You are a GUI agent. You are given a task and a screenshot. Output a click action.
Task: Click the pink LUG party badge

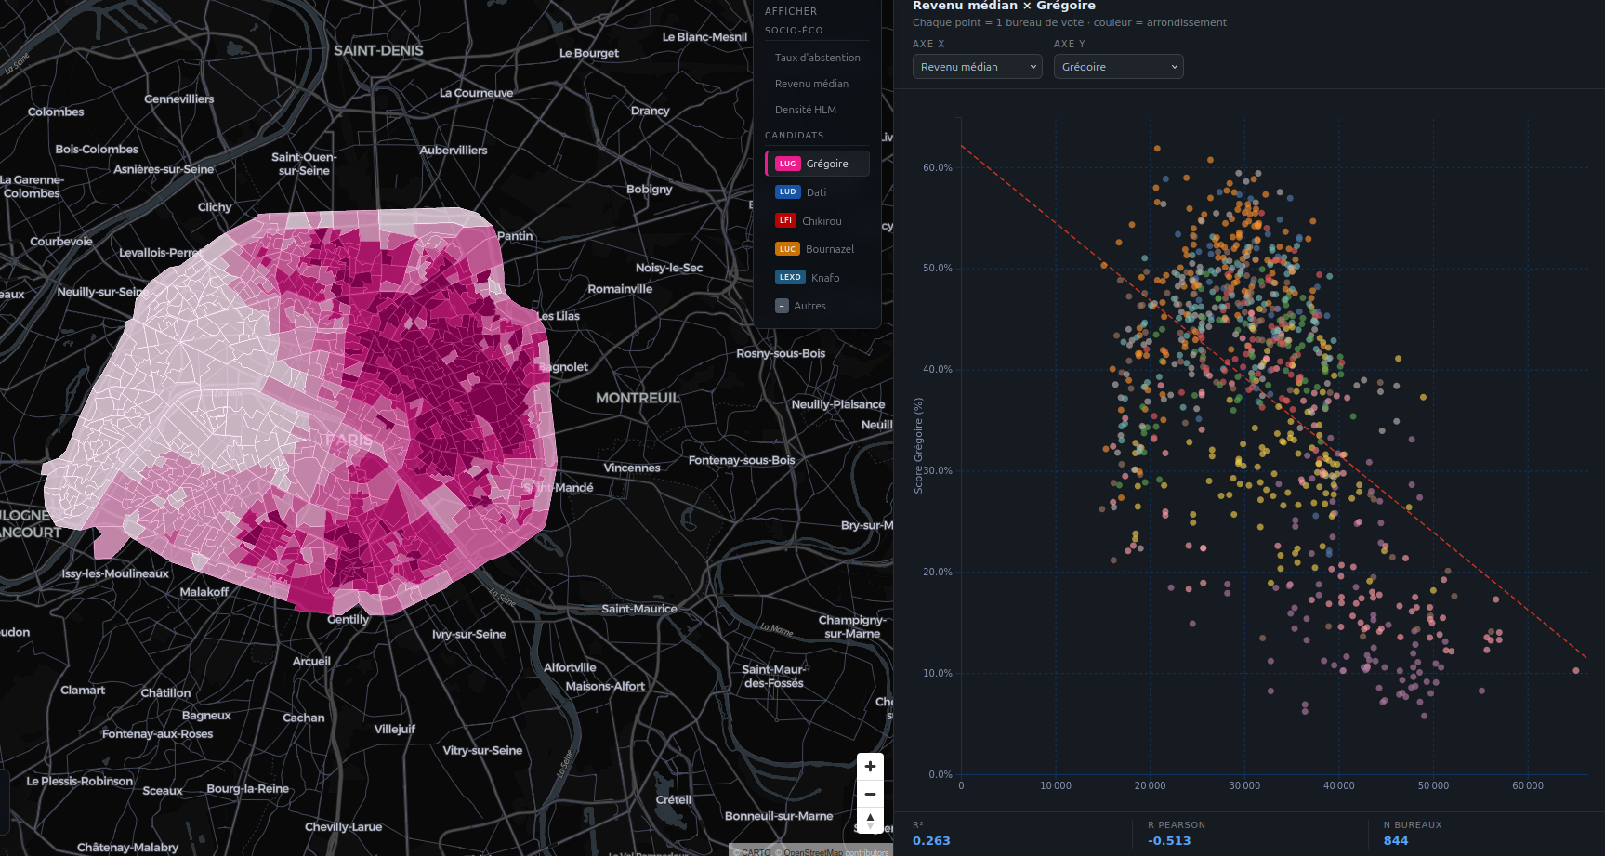click(787, 164)
